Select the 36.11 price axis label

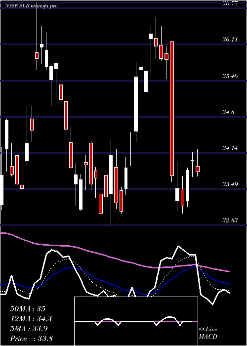coord(230,40)
